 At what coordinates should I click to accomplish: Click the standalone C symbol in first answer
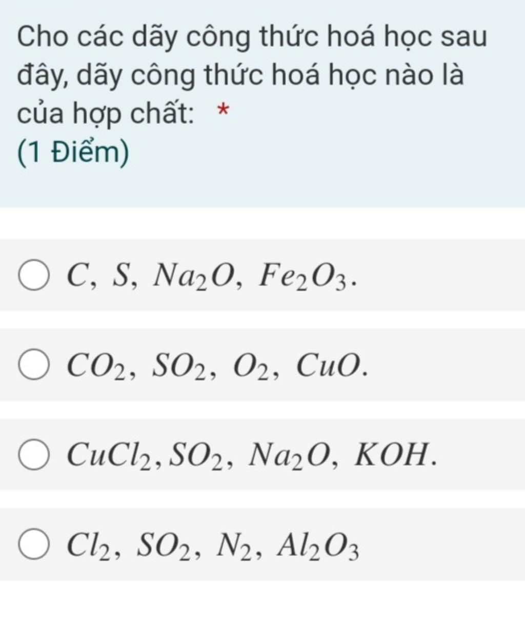[77, 276]
